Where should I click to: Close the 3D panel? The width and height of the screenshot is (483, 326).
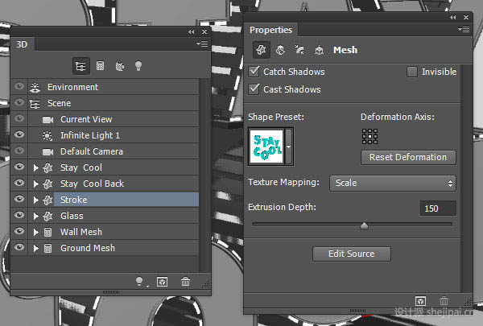[x=204, y=31]
